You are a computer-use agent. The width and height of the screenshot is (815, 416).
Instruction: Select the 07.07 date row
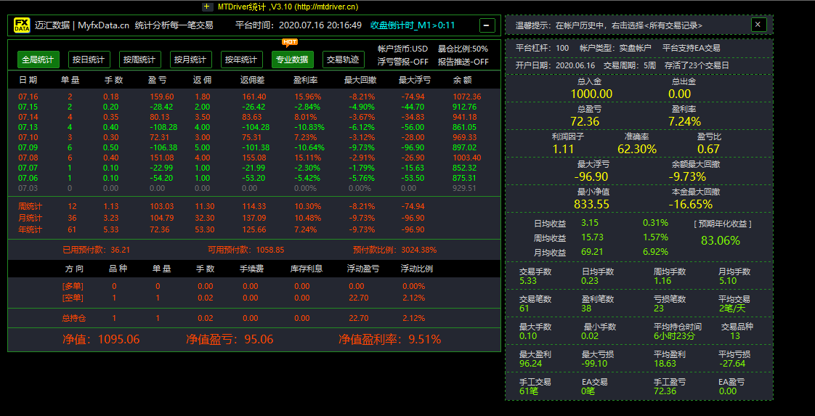tap(254, 168)
